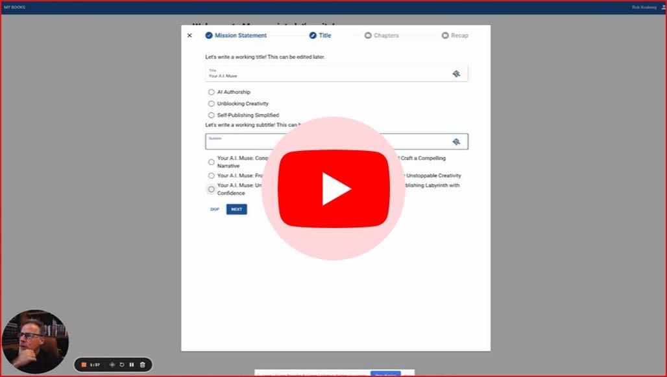
Task: Click the AI generate icon in Subtitle field
Action: (x=456, y=142)
